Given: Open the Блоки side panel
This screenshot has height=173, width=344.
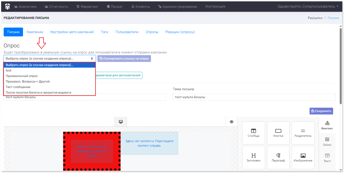Looking at the screenshot, I should 327,142.
